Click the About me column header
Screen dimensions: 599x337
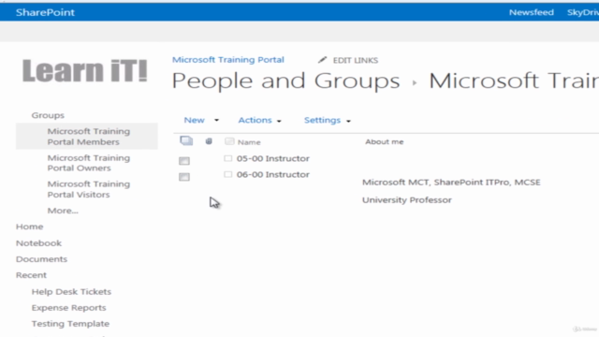(x=385, y=141)
